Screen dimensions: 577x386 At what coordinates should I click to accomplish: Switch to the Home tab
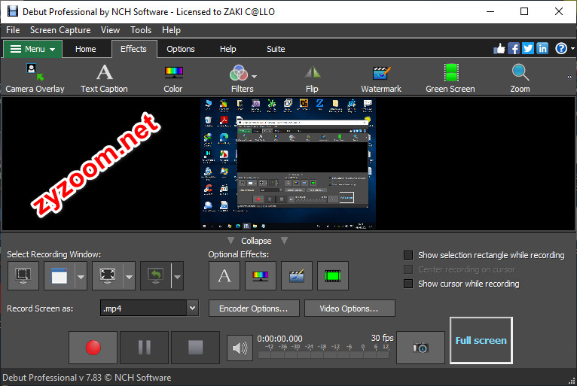[85, 49]
